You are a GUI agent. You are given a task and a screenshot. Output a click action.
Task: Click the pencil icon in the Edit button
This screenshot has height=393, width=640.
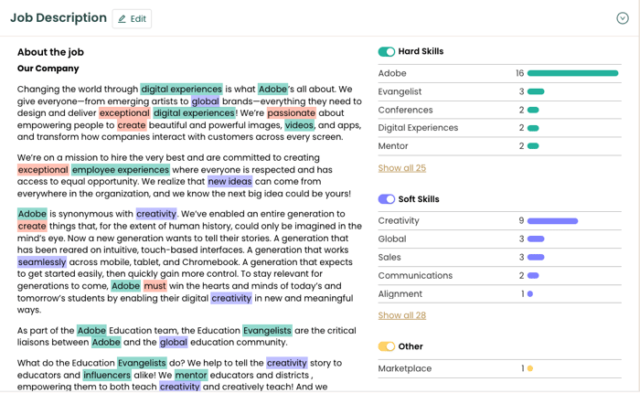click(x=122, y=19)
